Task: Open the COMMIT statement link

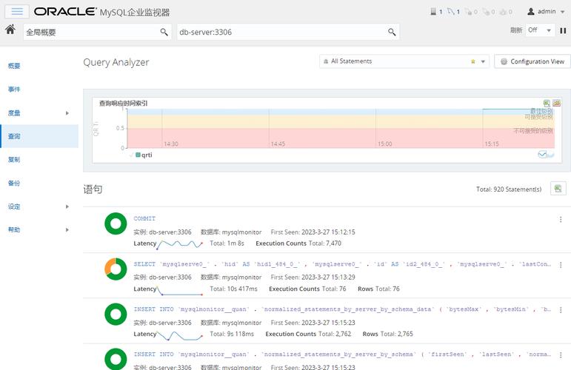Action: pyautogui.click(x=144, y=218)
